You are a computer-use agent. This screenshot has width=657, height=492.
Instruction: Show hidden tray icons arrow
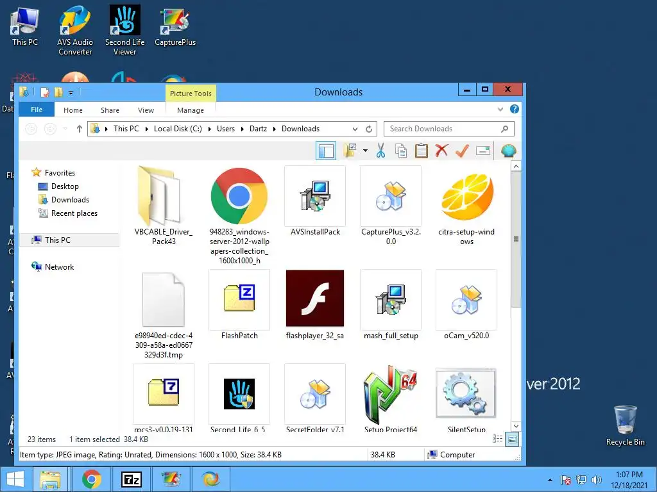tap(550, 480)
